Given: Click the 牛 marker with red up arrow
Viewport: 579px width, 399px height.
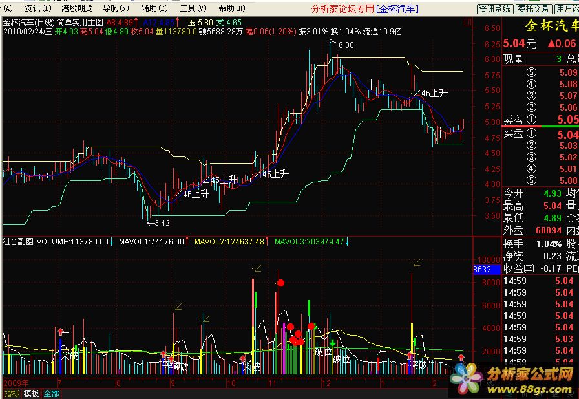Looking at the screenshot, I should [63, 332].
